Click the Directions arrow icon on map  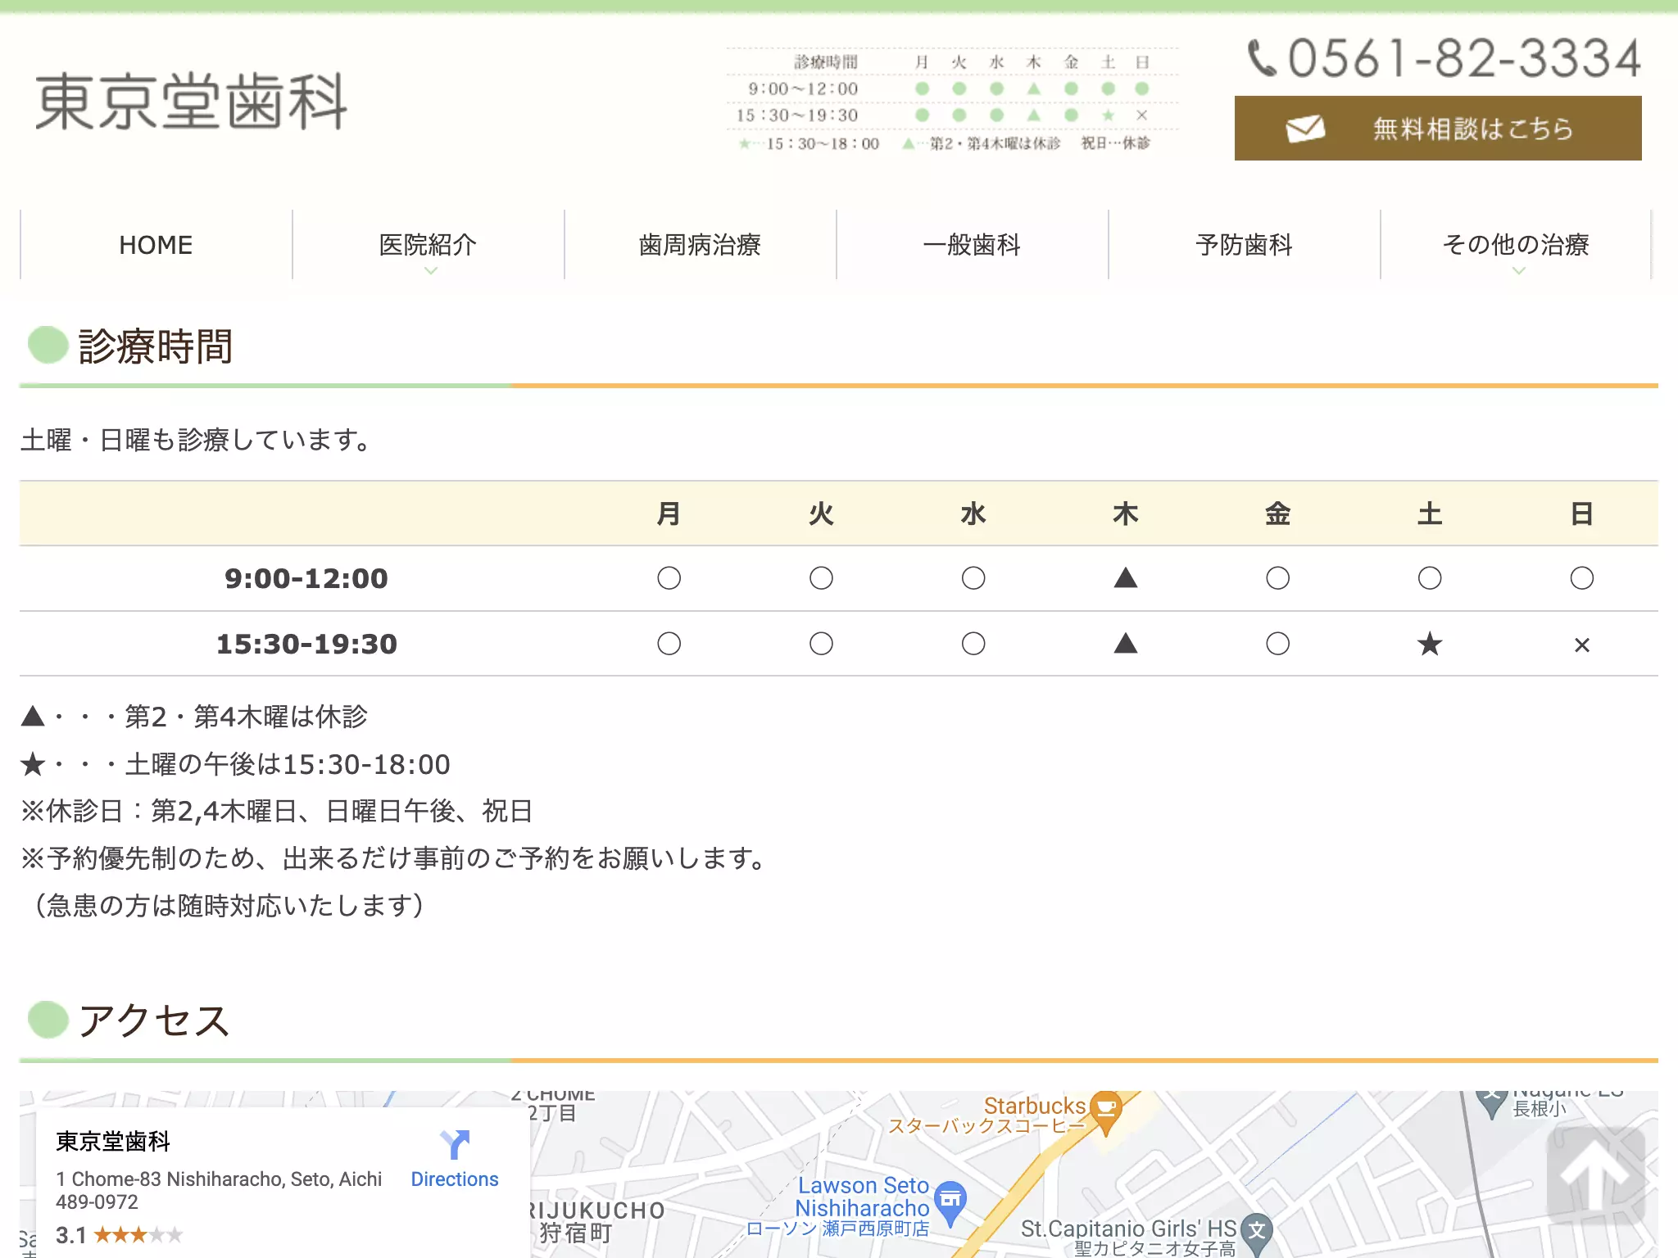(x=455, y=1144)
